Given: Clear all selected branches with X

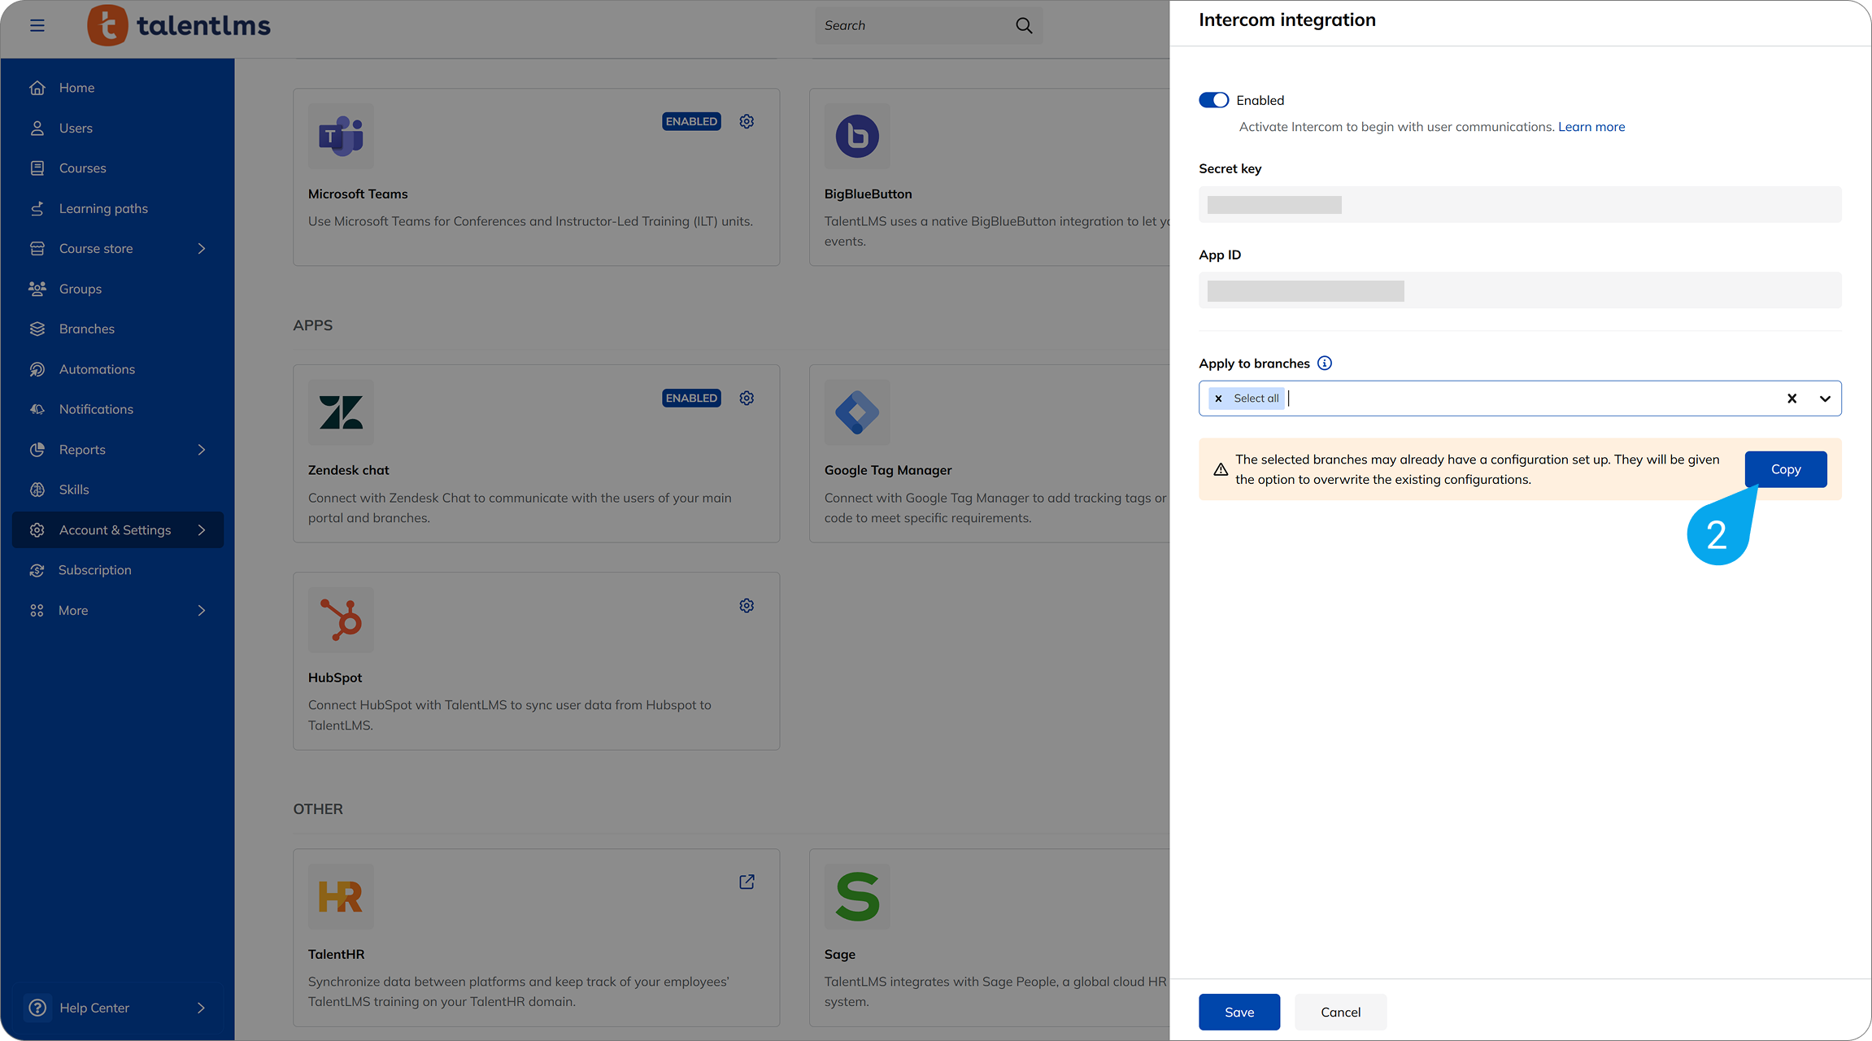Looking at the screenshot, I should (1791, 399).
